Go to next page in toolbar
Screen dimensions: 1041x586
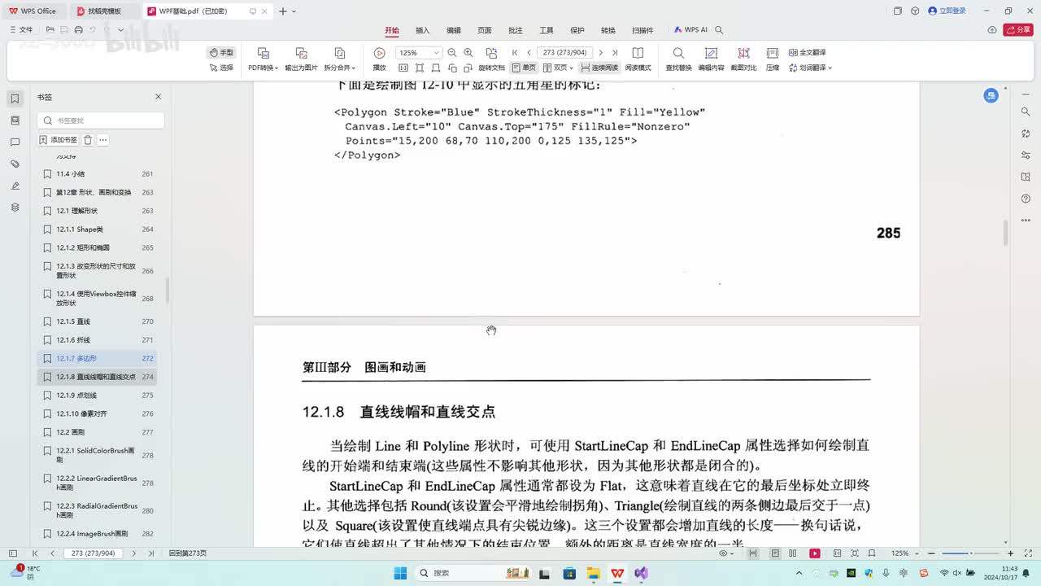(601, 53)
